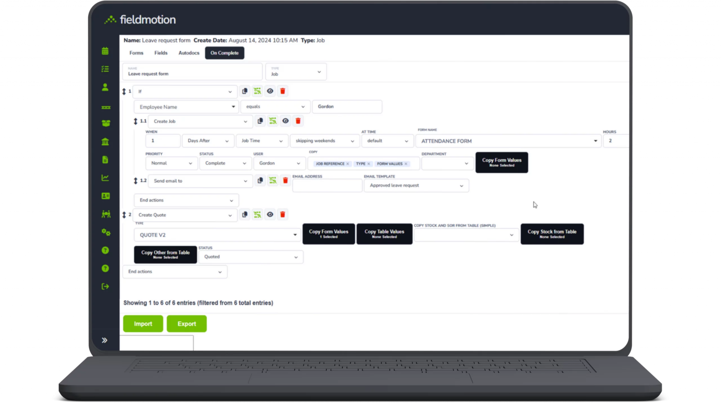Open the reports line chart icon
The width and height of the screenshot is (721, 403).
(x=105, y=177)
